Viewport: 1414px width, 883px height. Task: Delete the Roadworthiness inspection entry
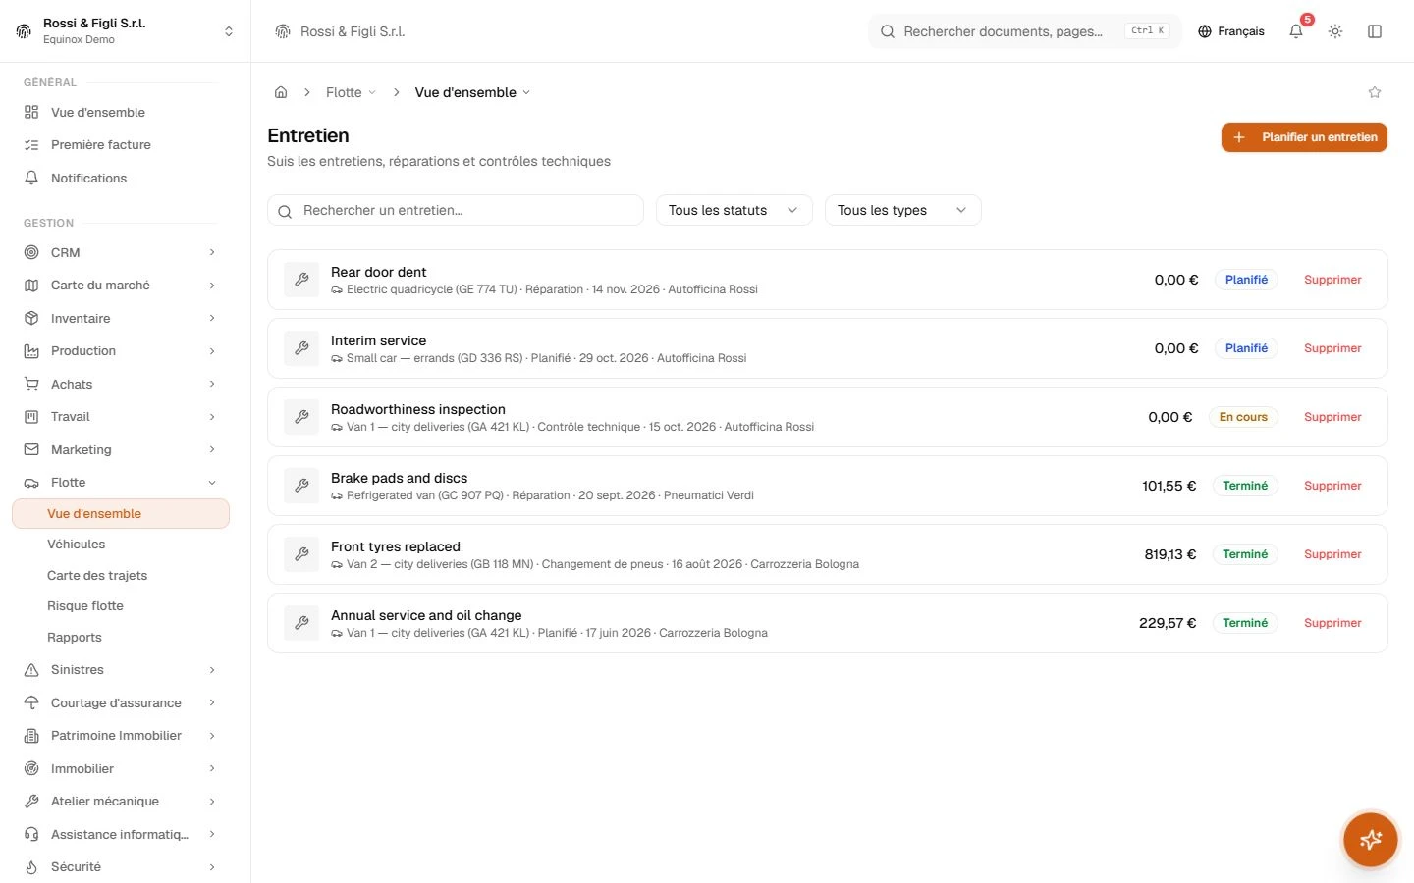tap(1332, 417)
